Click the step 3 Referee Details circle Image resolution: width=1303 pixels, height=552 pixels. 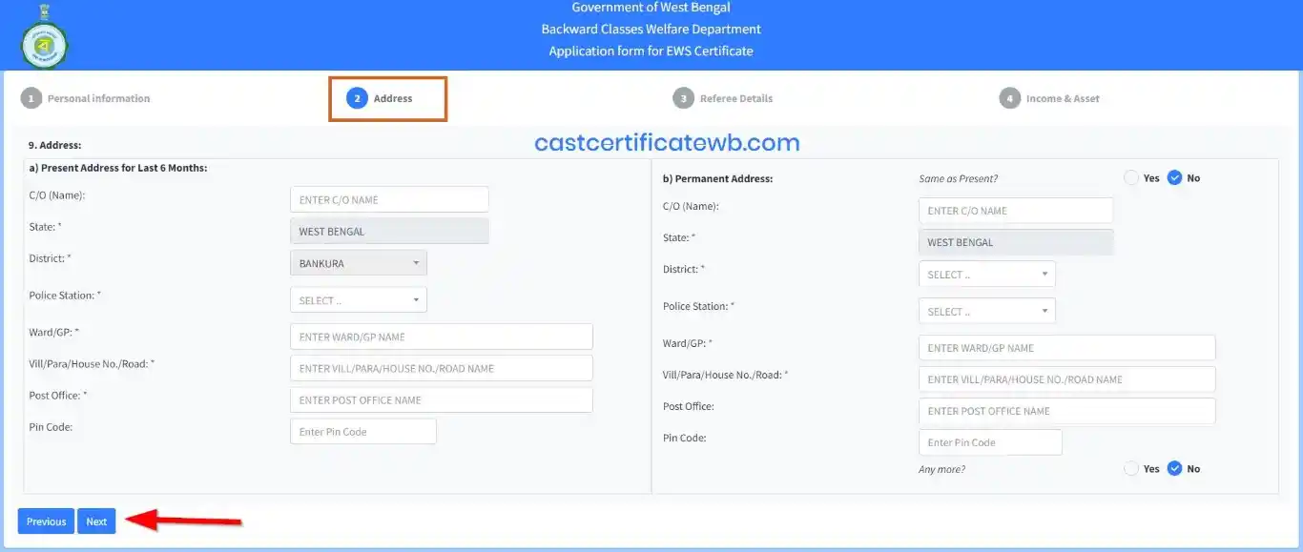684,97
